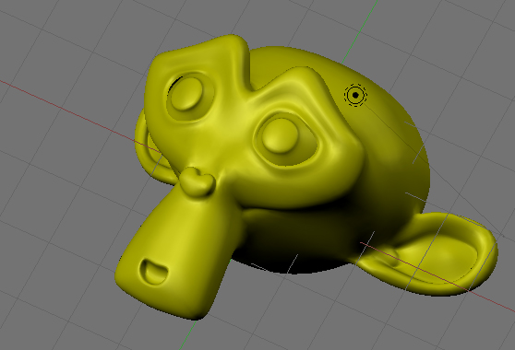The height and width of the screenshot is (350, 515).
Task: Select the lamp object with dashed circle
Action: (x=355, y=95)
